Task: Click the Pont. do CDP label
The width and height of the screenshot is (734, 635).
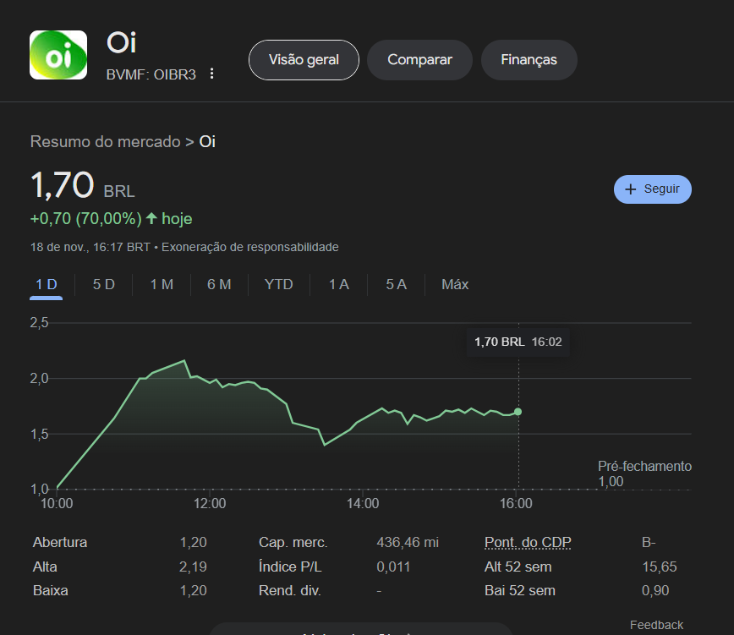Action: click(x=528, y=542)
